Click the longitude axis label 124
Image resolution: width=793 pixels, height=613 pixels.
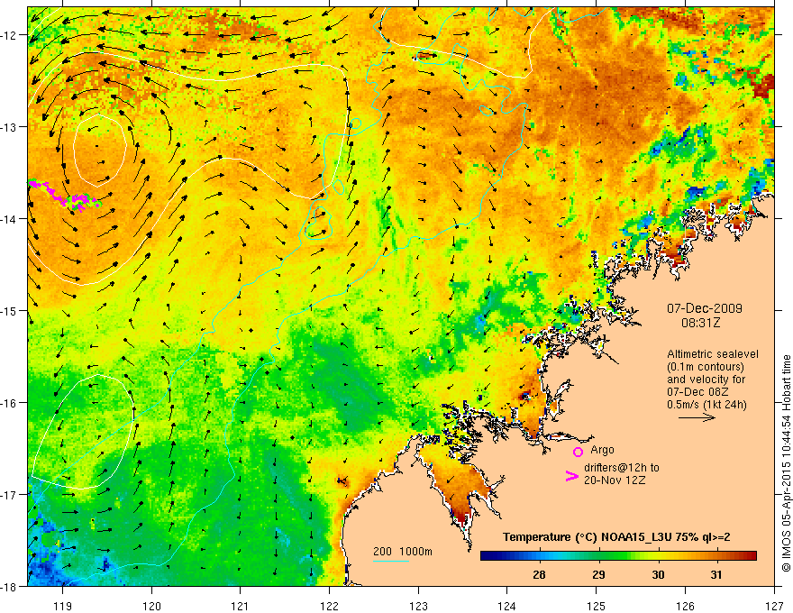(507, 606)
